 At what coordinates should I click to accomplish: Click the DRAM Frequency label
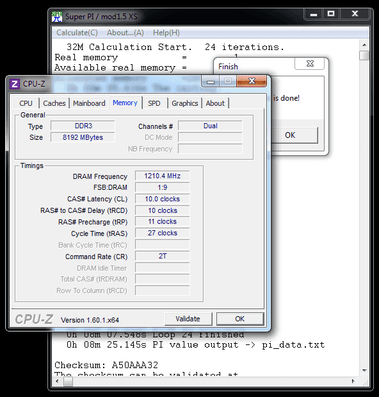(x=100, y=176)
